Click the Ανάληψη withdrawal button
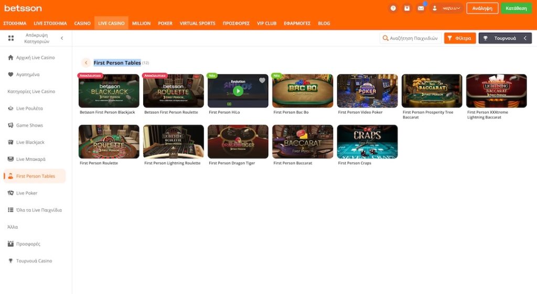The width and height of the screenshot is (537, 294). click(x=482, y=8)
